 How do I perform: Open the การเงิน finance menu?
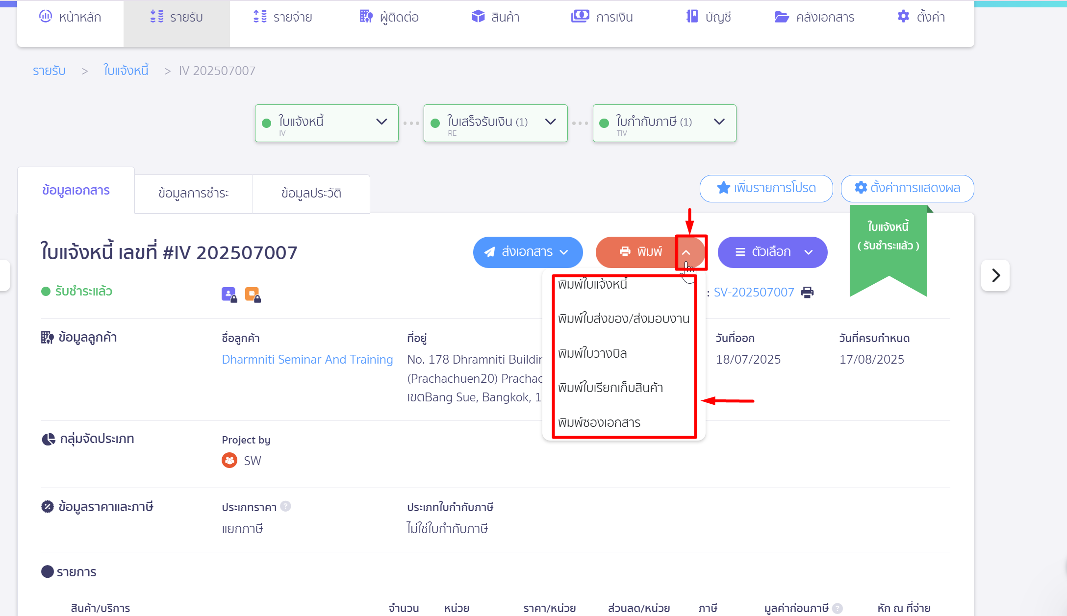pos(602,18)
